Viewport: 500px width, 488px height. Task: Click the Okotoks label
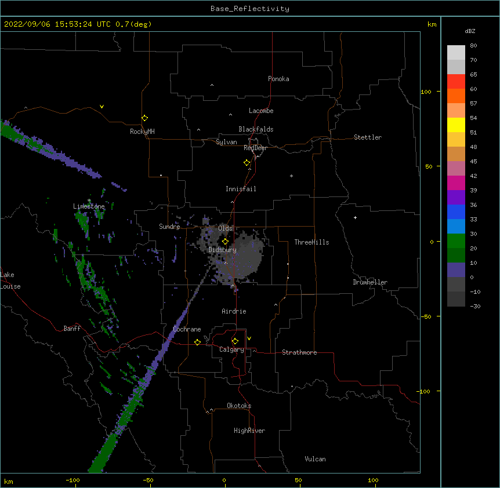(x=239, y=406)
